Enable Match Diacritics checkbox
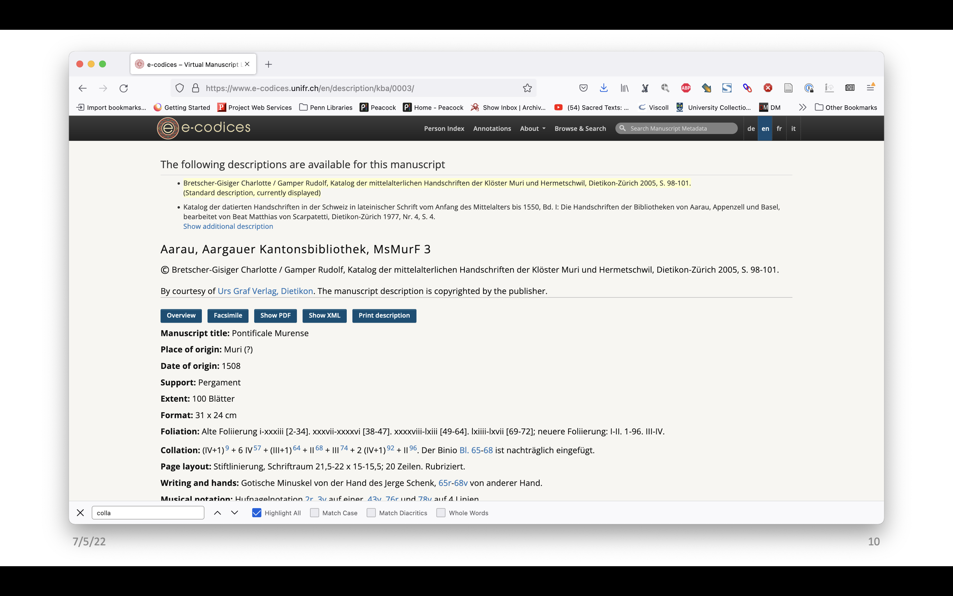 point(371,513)
